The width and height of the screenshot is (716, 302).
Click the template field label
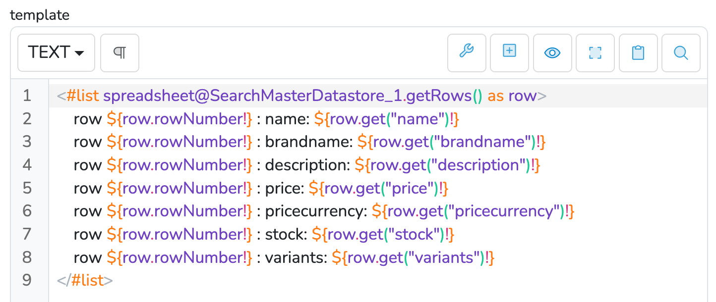40,15
